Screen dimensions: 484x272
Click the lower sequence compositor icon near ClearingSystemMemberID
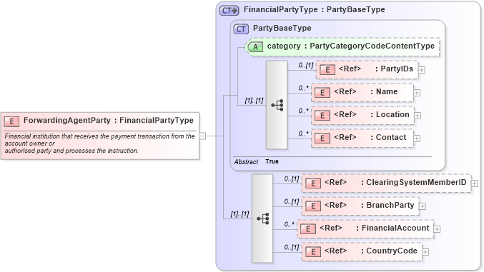pyautogui.click(x=262, y=218)
